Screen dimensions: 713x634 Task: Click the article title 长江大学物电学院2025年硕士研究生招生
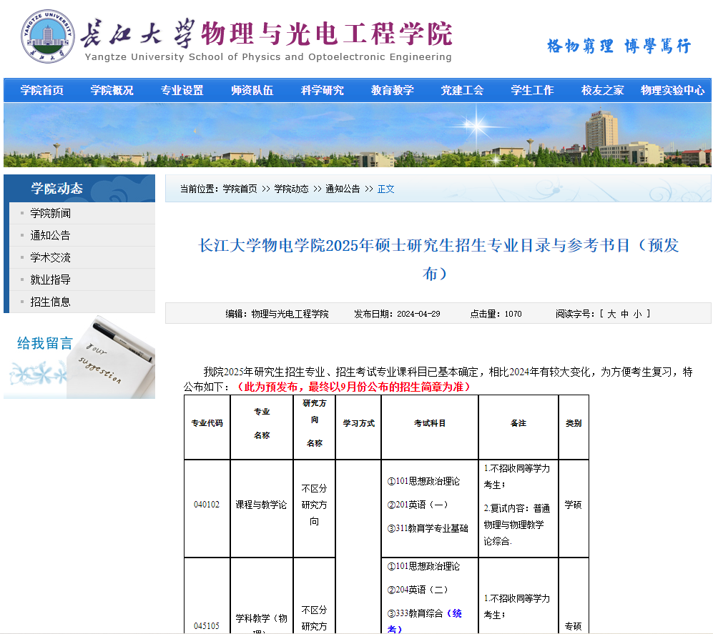[438, 259]
